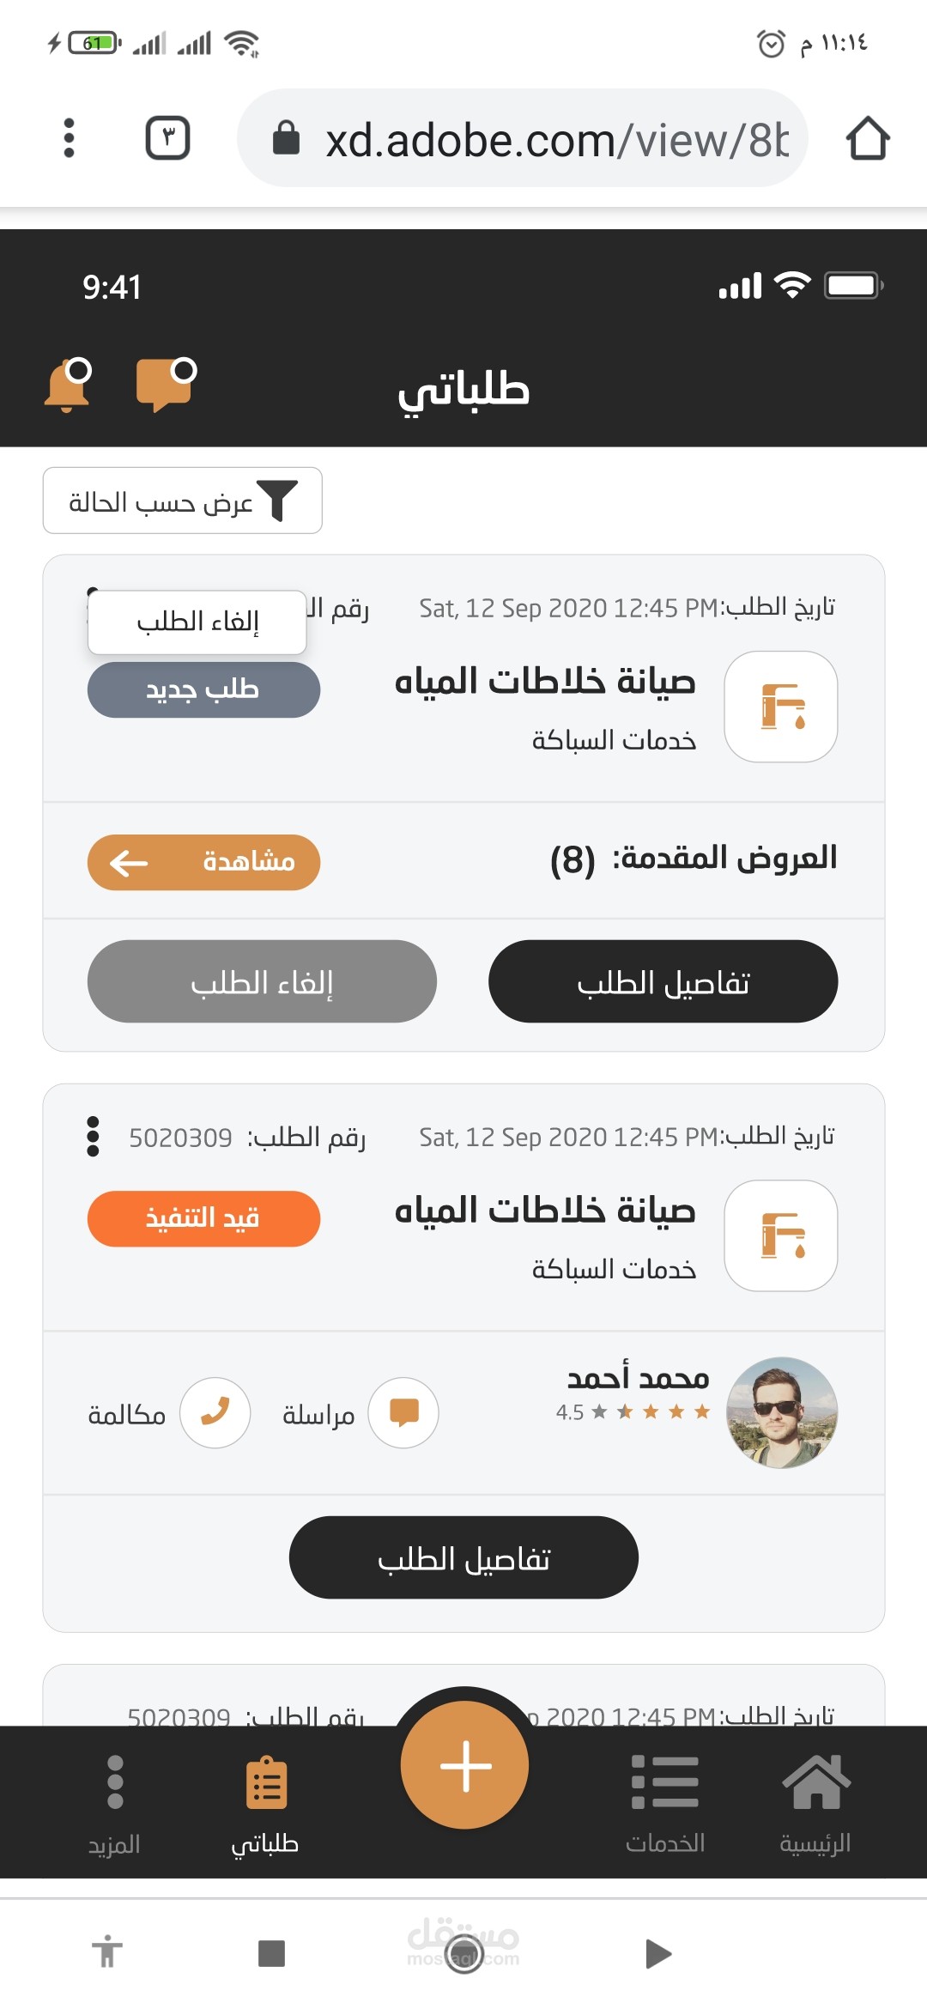The image size is (927, 2009).
Task: Open the chat messages icon in header
Action: coord(165,385)
